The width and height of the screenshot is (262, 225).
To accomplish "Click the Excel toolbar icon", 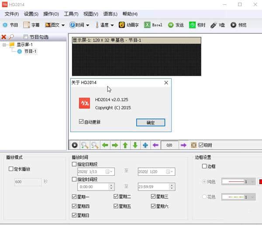I will pos(148,25).
